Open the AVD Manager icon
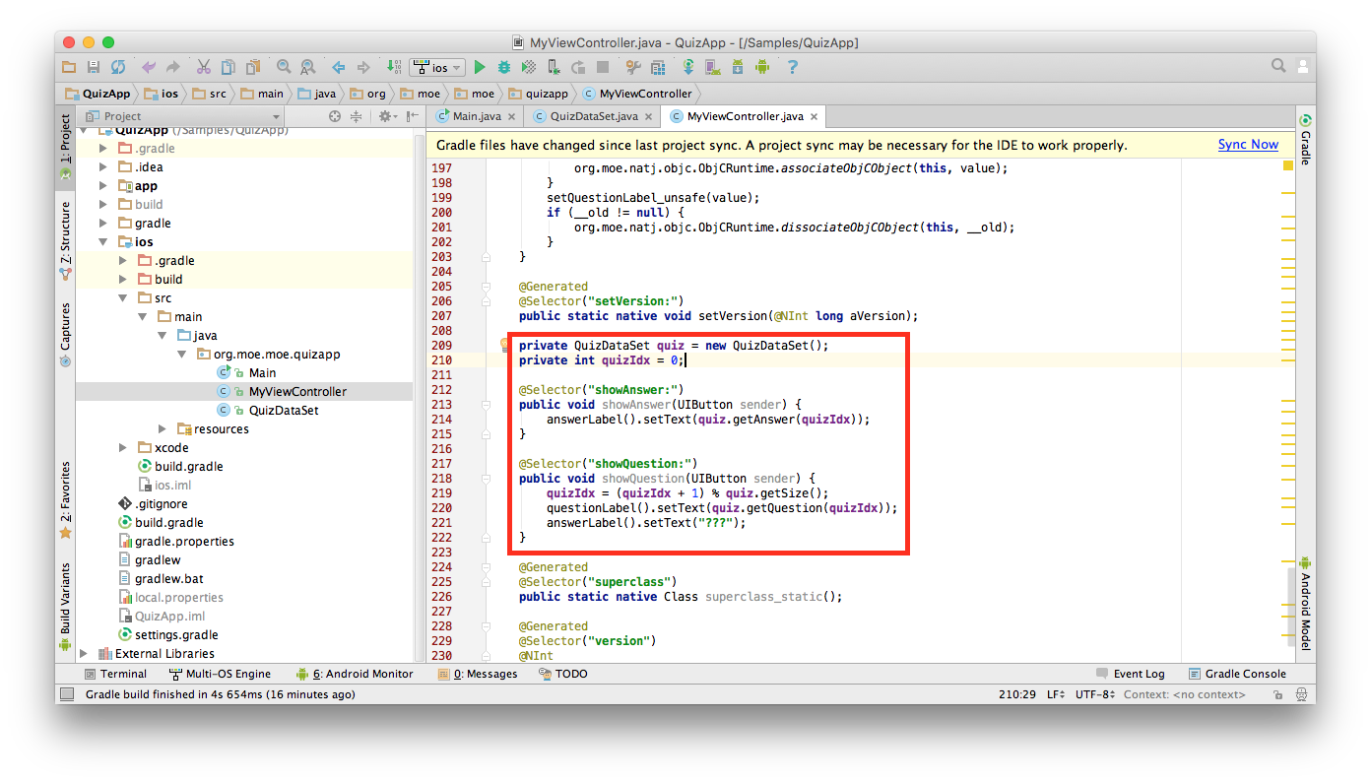The width and height of the screenshot is (1371, 783). [x=713, y=67]
